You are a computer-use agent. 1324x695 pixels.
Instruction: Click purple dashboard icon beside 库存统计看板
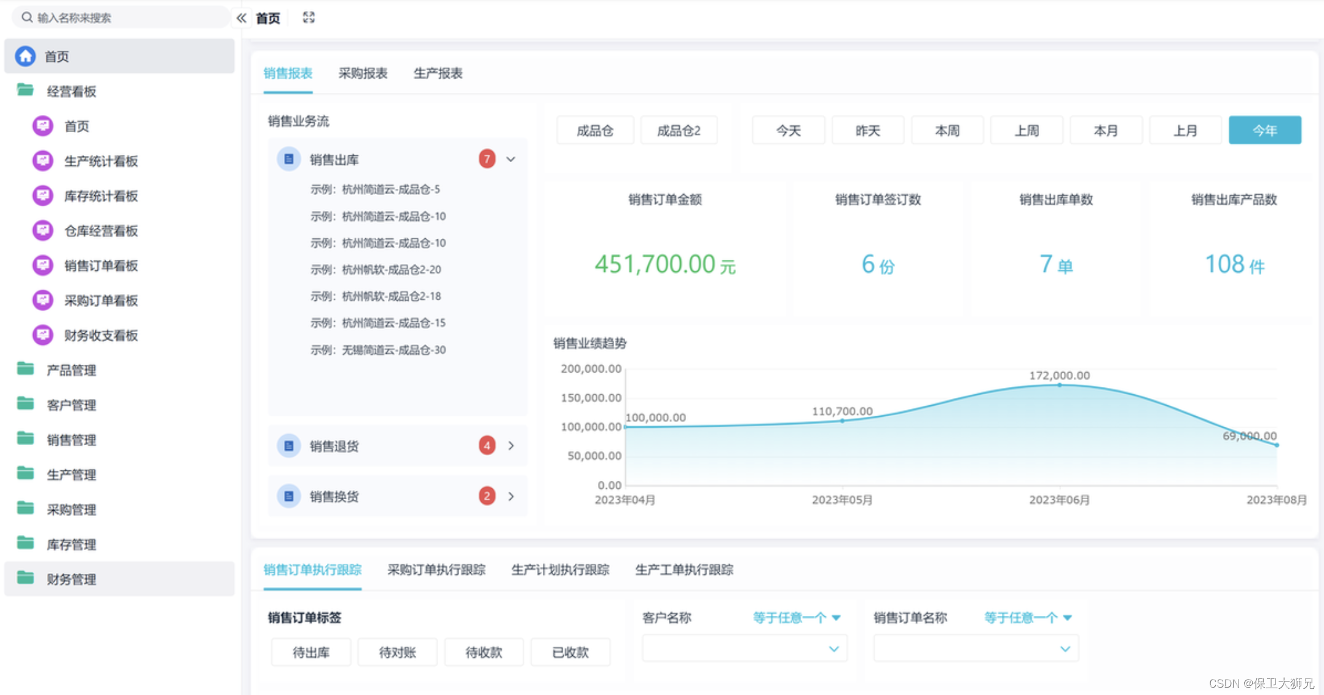click(x=42, y=196)
